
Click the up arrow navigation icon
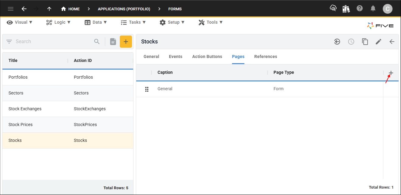coord(49,9)
